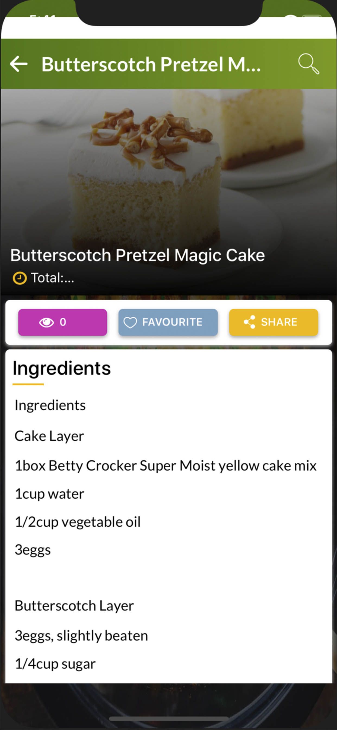Tap the truncated header title
The width and height of the screenshot is (337, 730).
click(x=151, y=64)
